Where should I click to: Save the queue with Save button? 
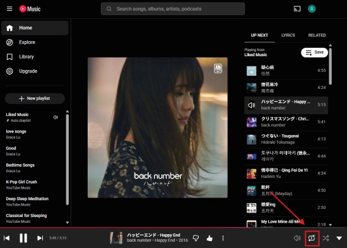coord(314,52)
